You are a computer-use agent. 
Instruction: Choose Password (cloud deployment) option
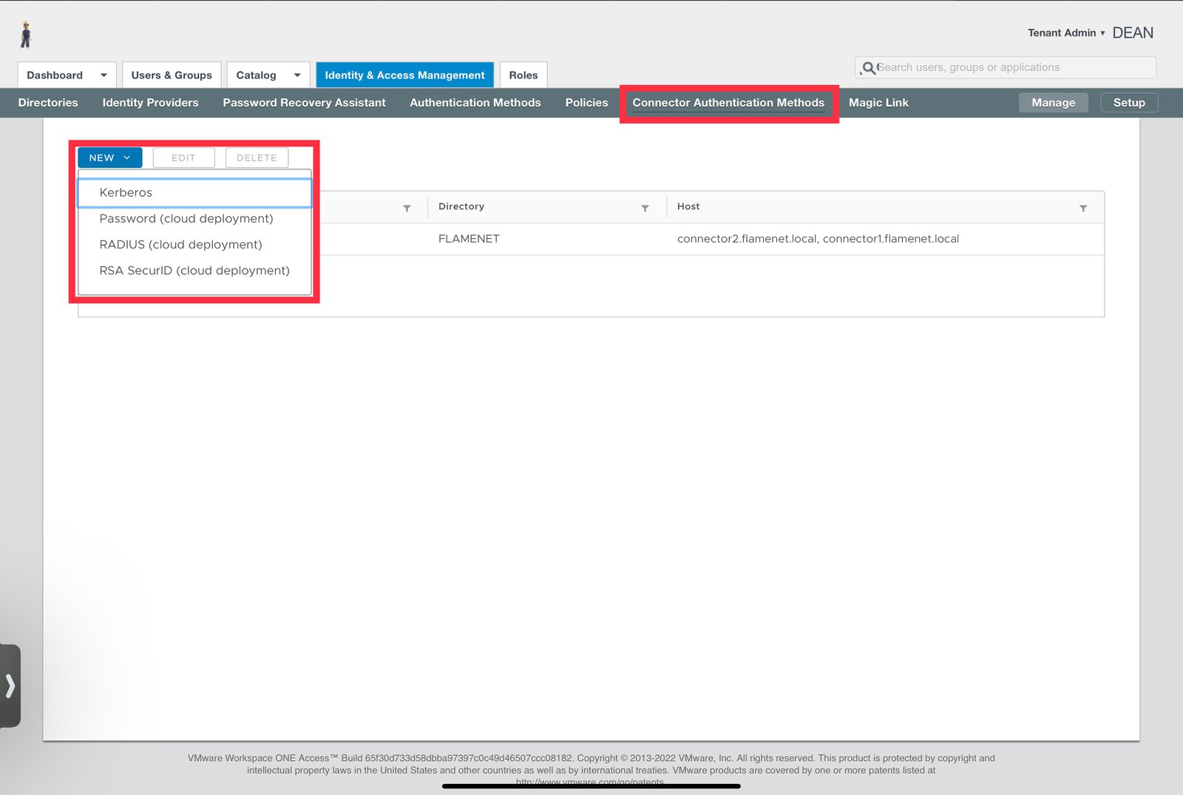point(186,219)
